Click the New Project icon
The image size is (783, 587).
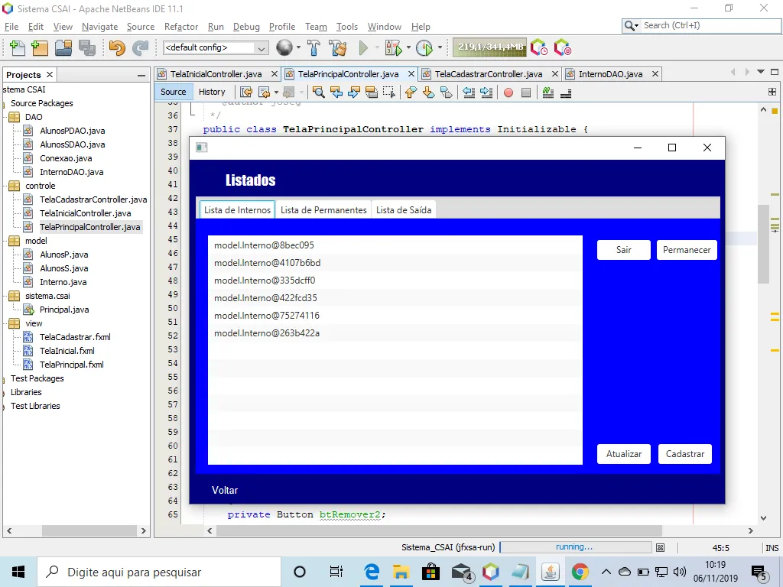[40, 48]
